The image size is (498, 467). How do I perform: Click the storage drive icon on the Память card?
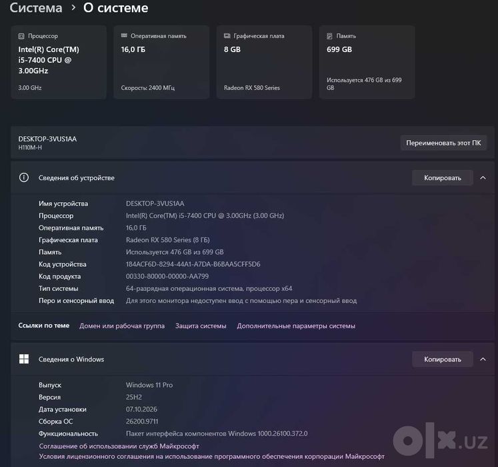330,36
